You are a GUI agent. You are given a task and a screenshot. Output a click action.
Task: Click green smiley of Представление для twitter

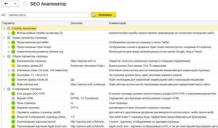(13, 42)
